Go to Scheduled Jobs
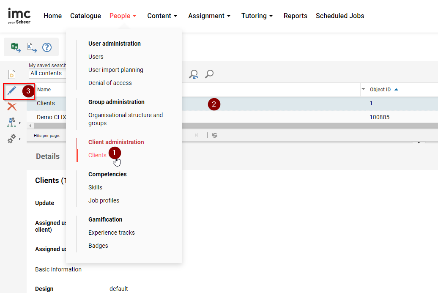Image resolution: width=438 pixels, height=293 pixels. point(339,16)
